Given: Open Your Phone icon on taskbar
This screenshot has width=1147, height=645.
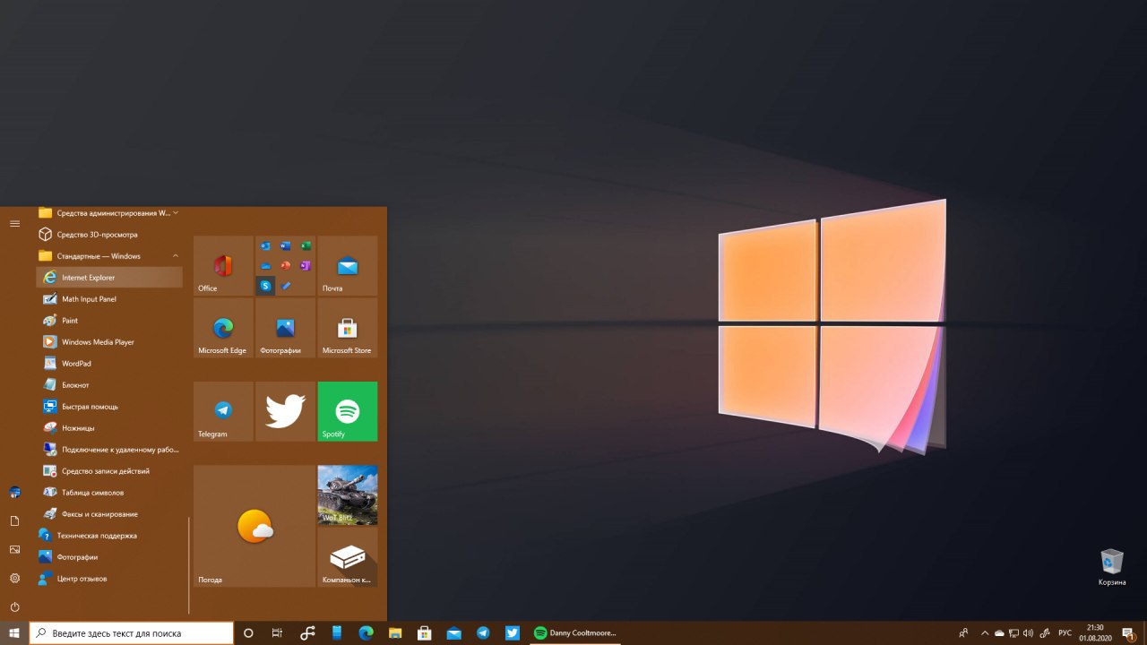Looking at the screenshot, I should (337, 633).
